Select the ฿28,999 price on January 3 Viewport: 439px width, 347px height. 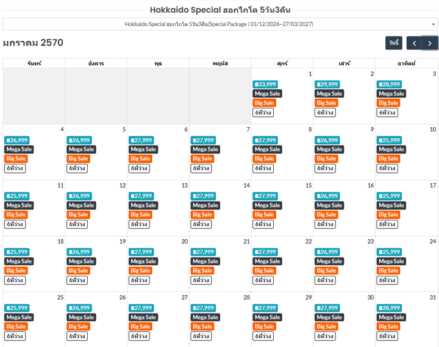pos(389,85)
